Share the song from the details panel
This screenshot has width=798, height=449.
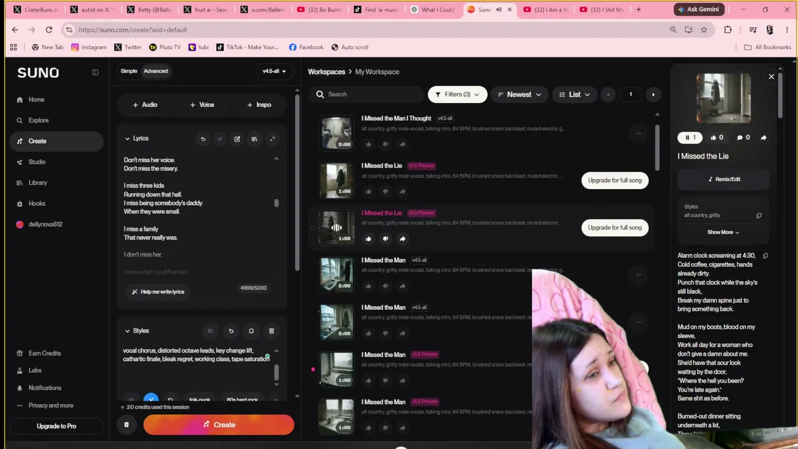pyautogui.click(x=763, y=138)
